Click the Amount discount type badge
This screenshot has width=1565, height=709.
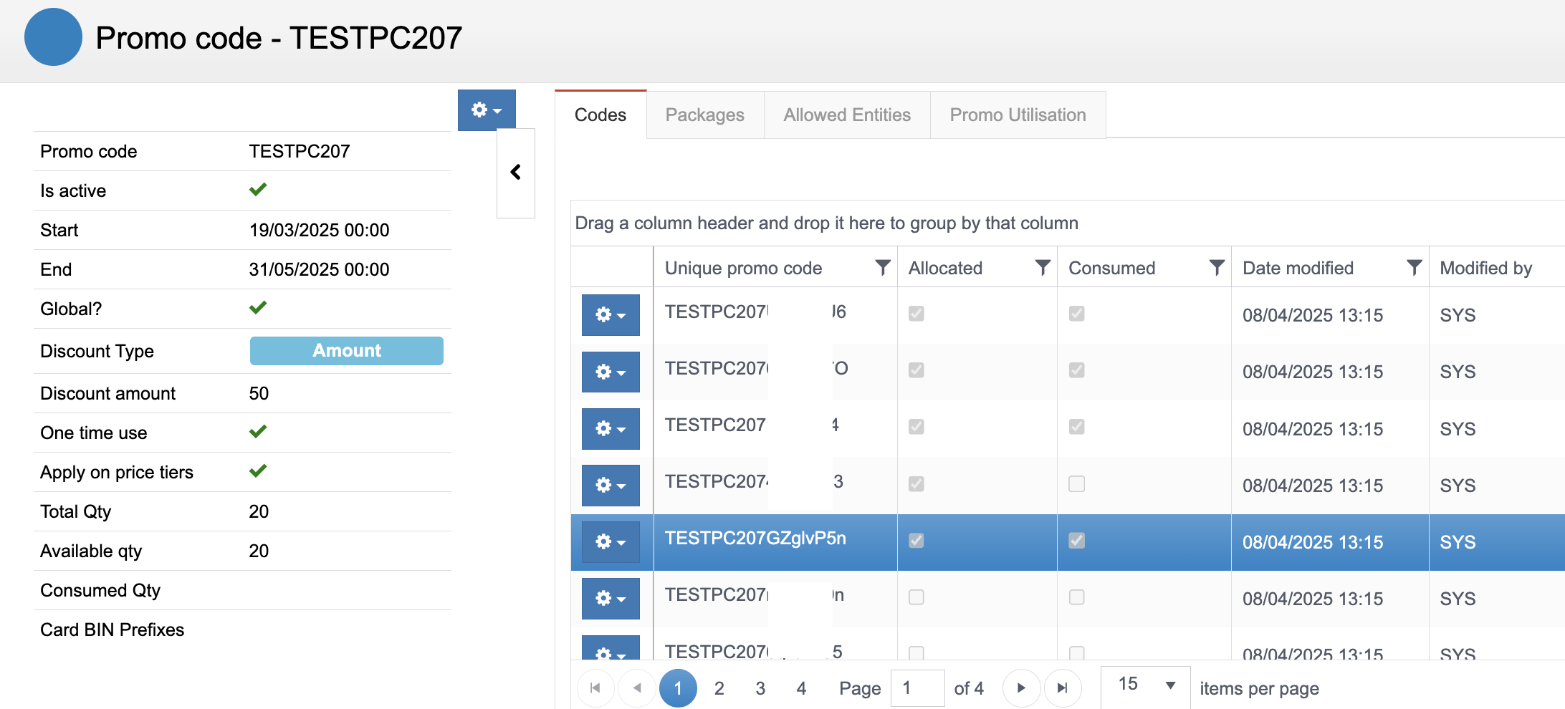pyautogui.click(x=346, y=351)
